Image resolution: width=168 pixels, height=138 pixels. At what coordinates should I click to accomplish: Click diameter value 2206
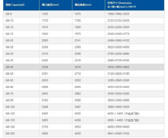[45, 47]
